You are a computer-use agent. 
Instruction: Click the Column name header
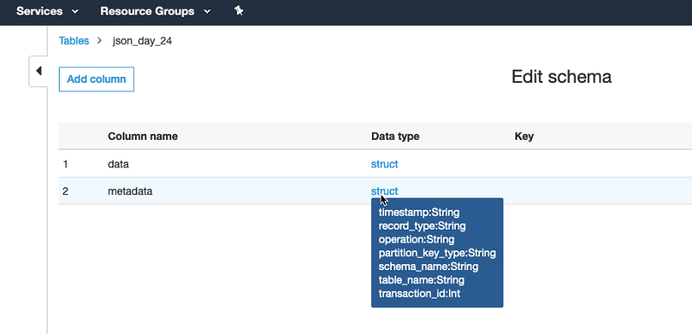[x=143, y=136]
